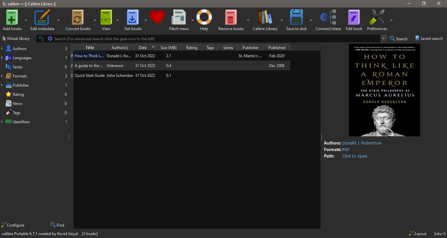This screenshot has height=238, width=447.
Task: Select News in tag browser
Action: pos(18,103)
